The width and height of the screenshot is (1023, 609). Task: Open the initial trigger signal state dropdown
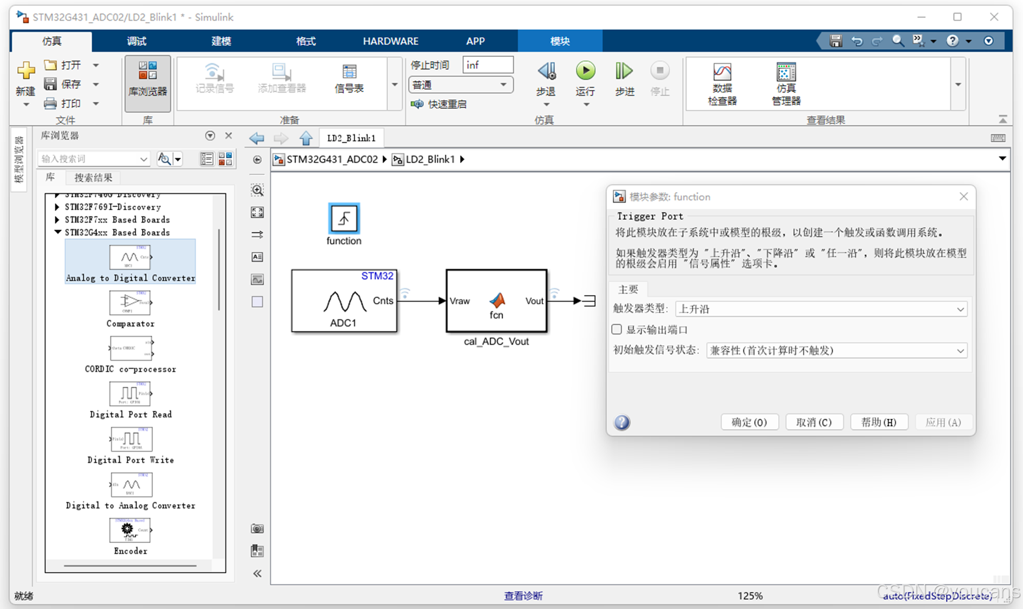click(837, 350)
